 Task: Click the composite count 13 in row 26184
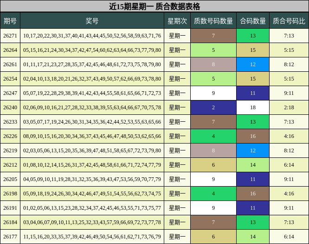tap(253, 222)
